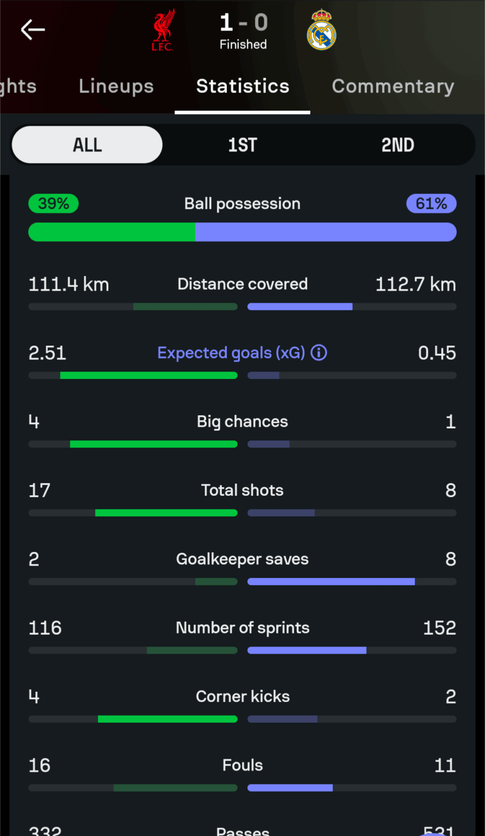
Task: Click the Finished match status label
Action: coord(243,45)
